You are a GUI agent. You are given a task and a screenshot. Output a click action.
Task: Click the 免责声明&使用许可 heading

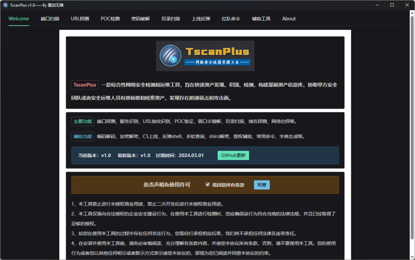click(167, 185)
